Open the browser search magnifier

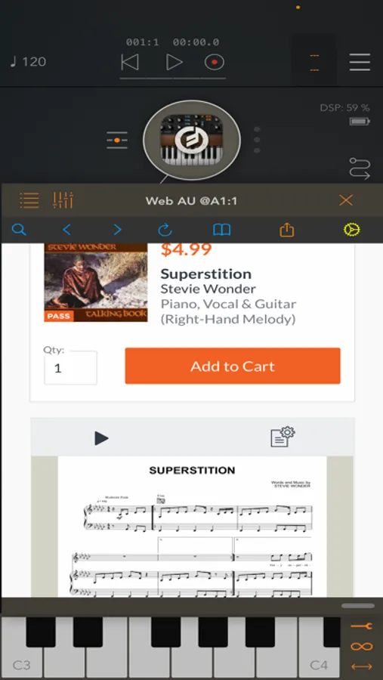click(19, 229)
